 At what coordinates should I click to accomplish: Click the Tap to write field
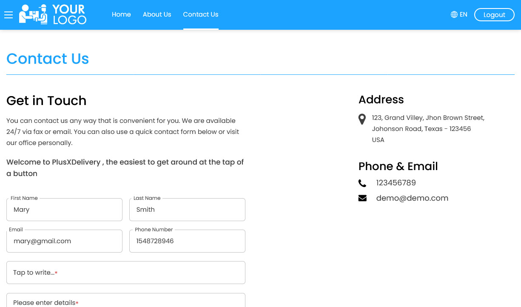point(126,273)
